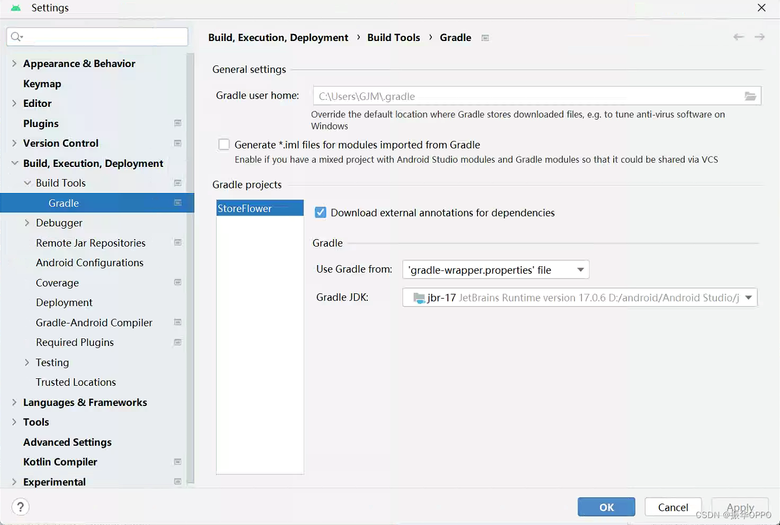
Task: Select Build, Execution, Deployment breadcrumb
Action: (278, 37)
